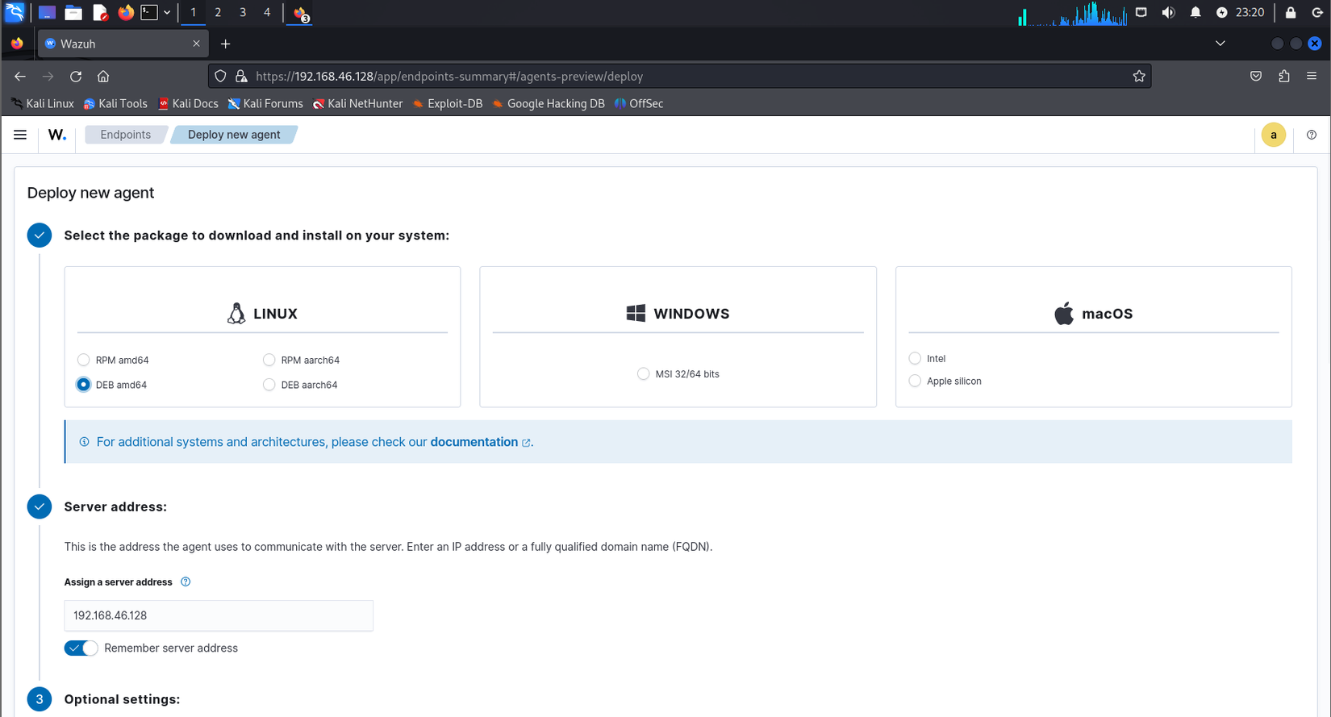Open the Kali NetHunter bookmark
This screenshot has width=1331, height=717.
357,103
